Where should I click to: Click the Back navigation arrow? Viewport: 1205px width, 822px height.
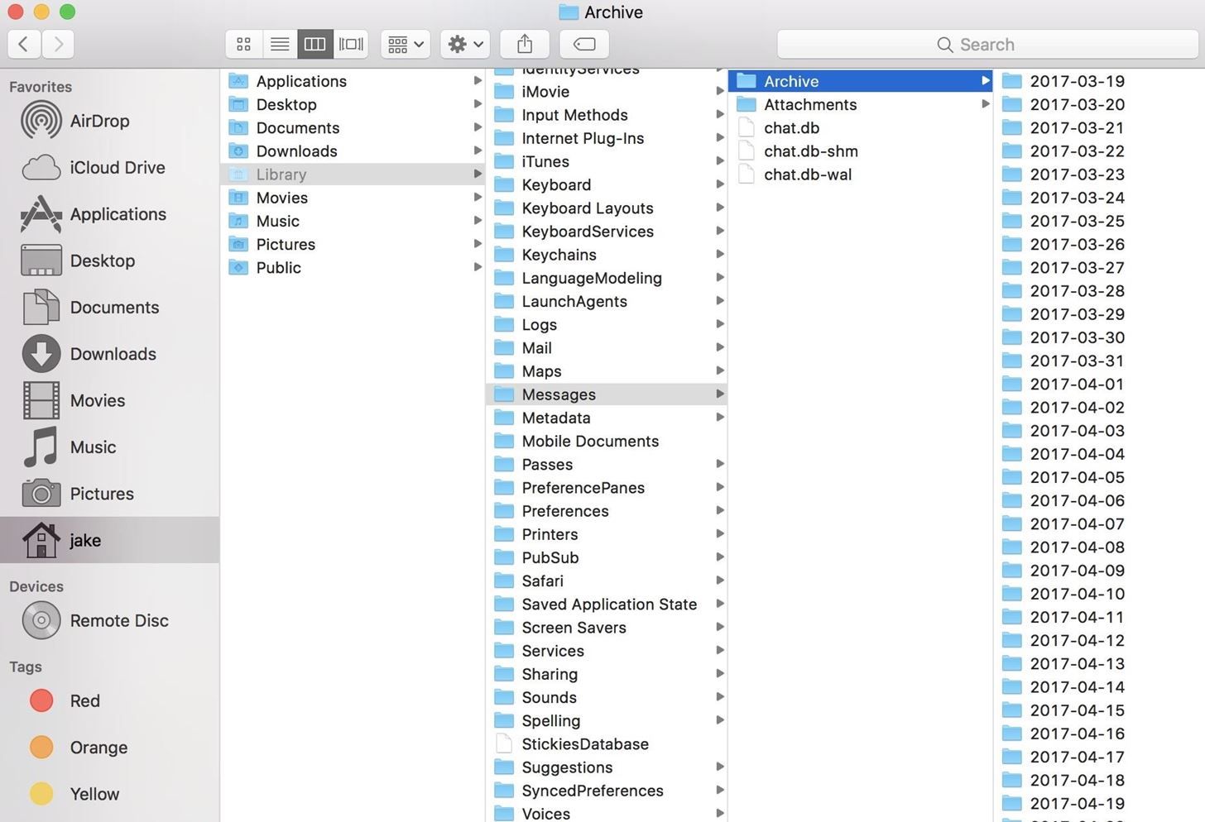[24, 44]
